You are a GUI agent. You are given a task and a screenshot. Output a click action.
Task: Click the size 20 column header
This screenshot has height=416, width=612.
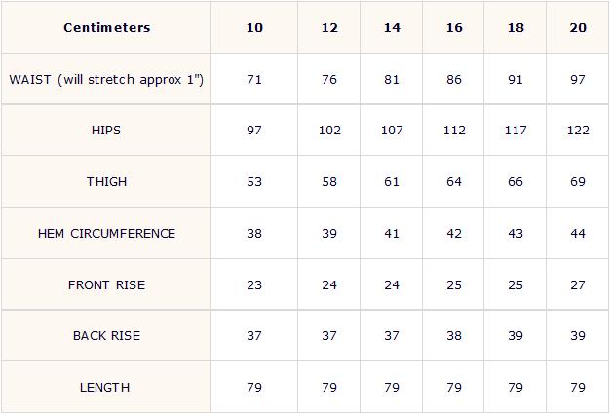tap(578, 27)
